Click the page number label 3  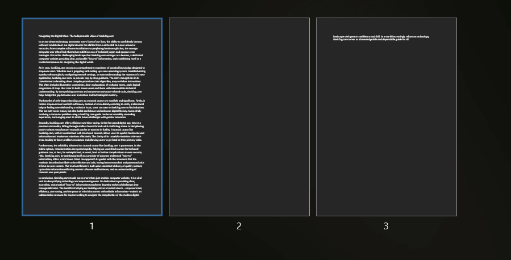[386, 226]
